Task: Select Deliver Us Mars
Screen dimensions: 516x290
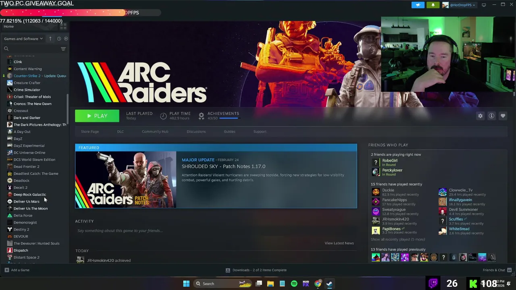Action: [27, 201]
